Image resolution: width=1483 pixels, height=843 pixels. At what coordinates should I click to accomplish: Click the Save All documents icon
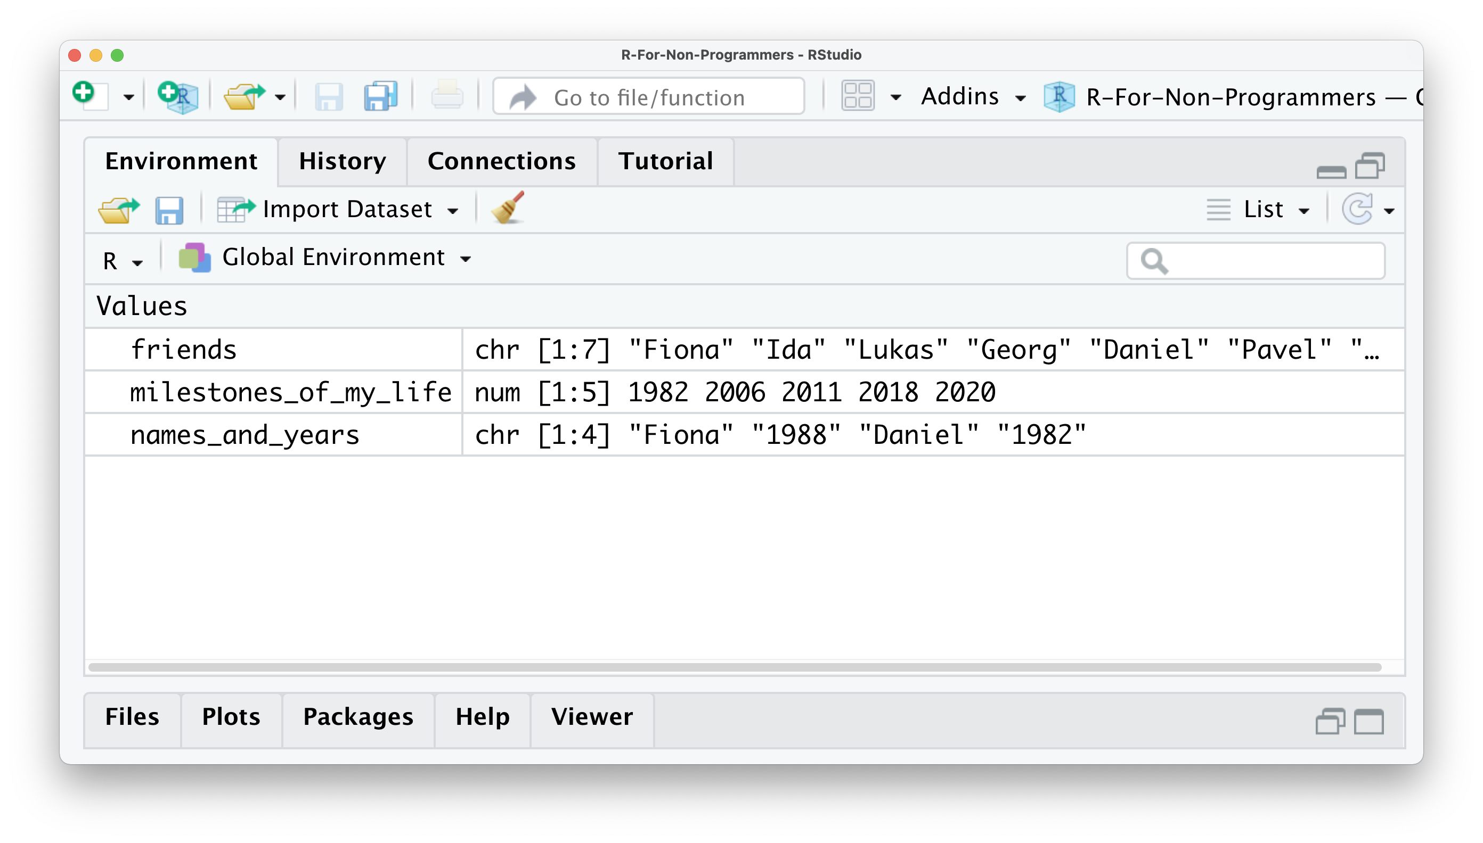380,96
